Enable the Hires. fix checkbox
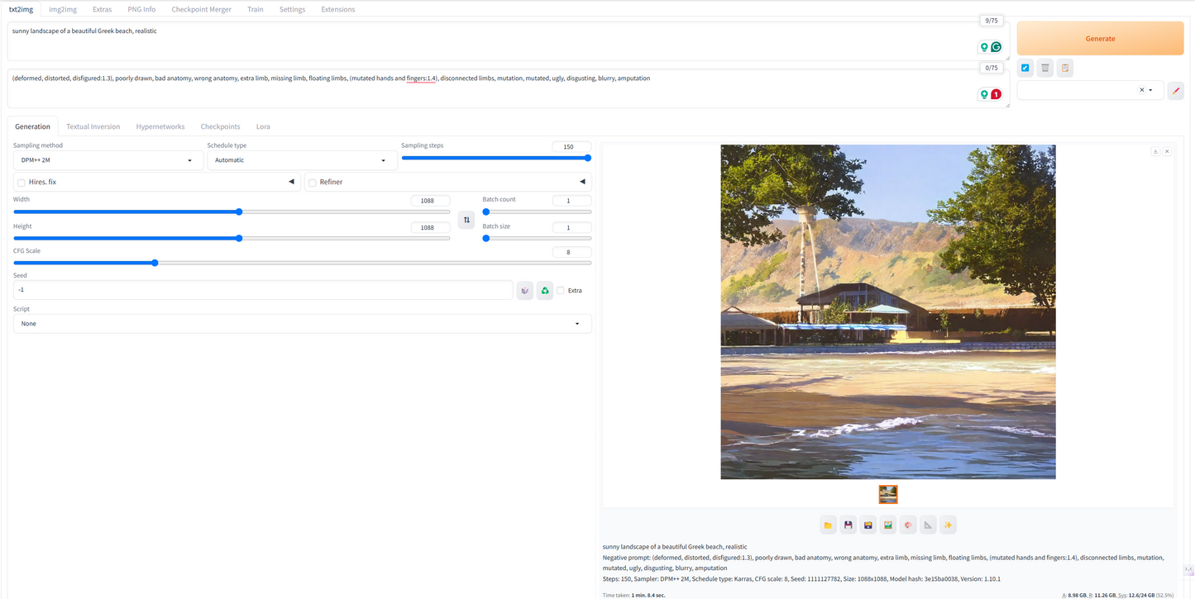Viewport: 1195px width, 599px height. (22, 182)
